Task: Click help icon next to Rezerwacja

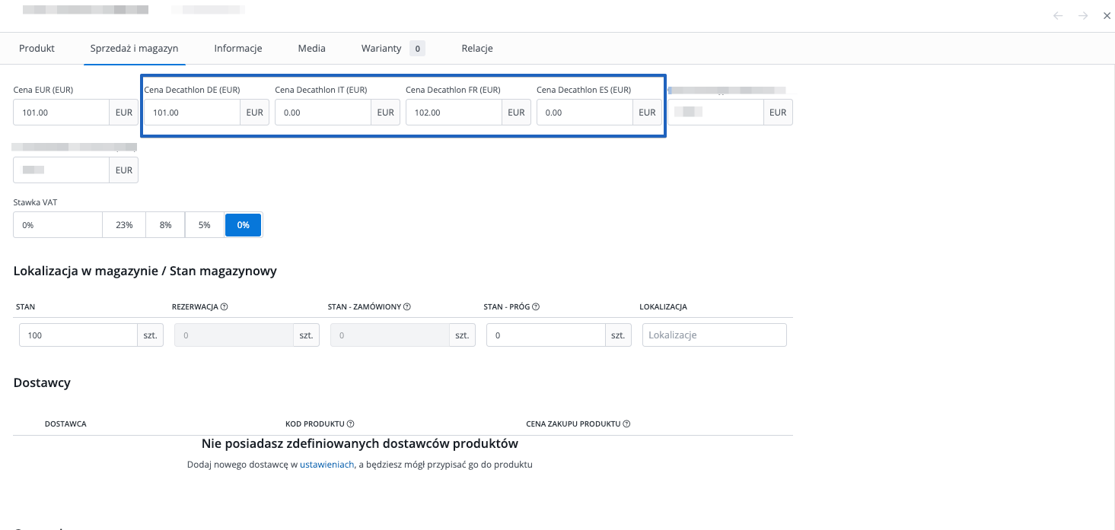Action: click(225, 307)
